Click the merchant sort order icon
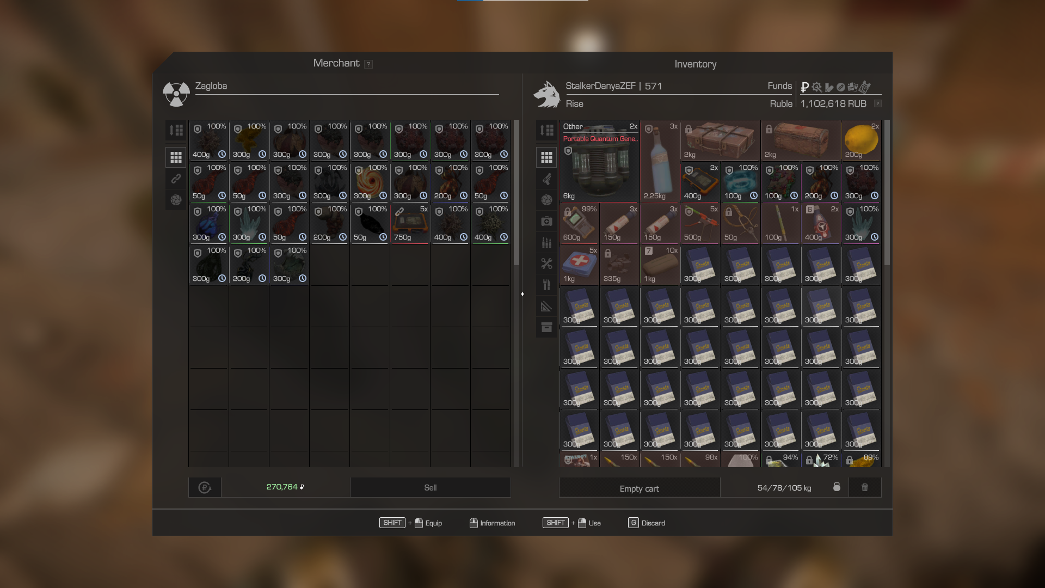The image size is (1045, 588). click(176, 130)
